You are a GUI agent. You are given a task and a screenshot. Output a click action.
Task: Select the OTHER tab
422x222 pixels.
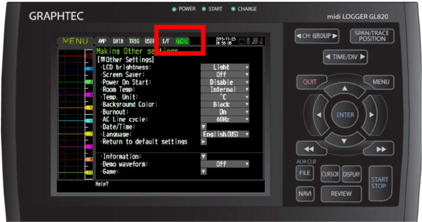coord(182,41)
